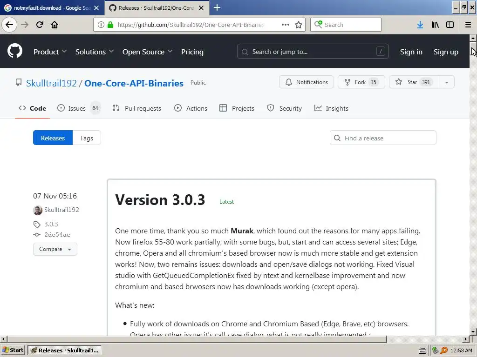Focus GitHub Search or jump to field

313,52
